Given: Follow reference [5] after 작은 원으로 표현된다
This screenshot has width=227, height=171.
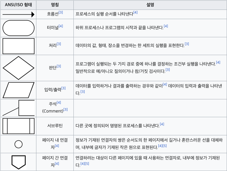Looking at the screenshot, I should pos(165,146).
